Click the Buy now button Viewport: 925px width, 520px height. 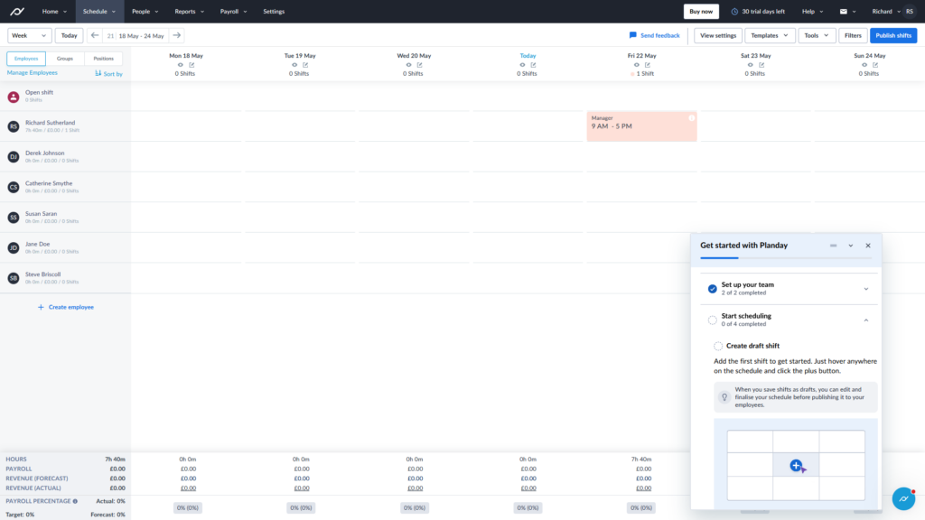[701, 11]
